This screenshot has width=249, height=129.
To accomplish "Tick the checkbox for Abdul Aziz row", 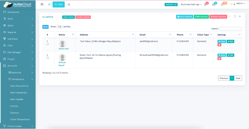I will click(48, 44).
